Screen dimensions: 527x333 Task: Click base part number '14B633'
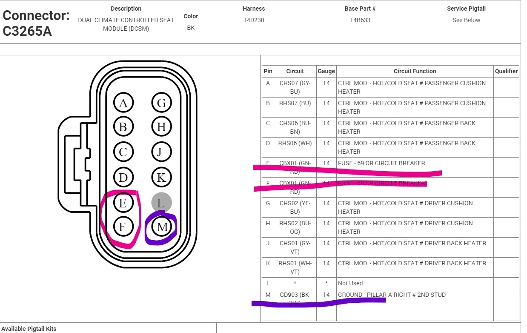click(x=360, y=20)
